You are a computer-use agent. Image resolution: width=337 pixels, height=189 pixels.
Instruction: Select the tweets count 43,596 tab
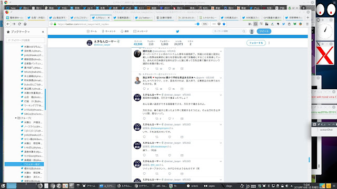click(138, 43)
